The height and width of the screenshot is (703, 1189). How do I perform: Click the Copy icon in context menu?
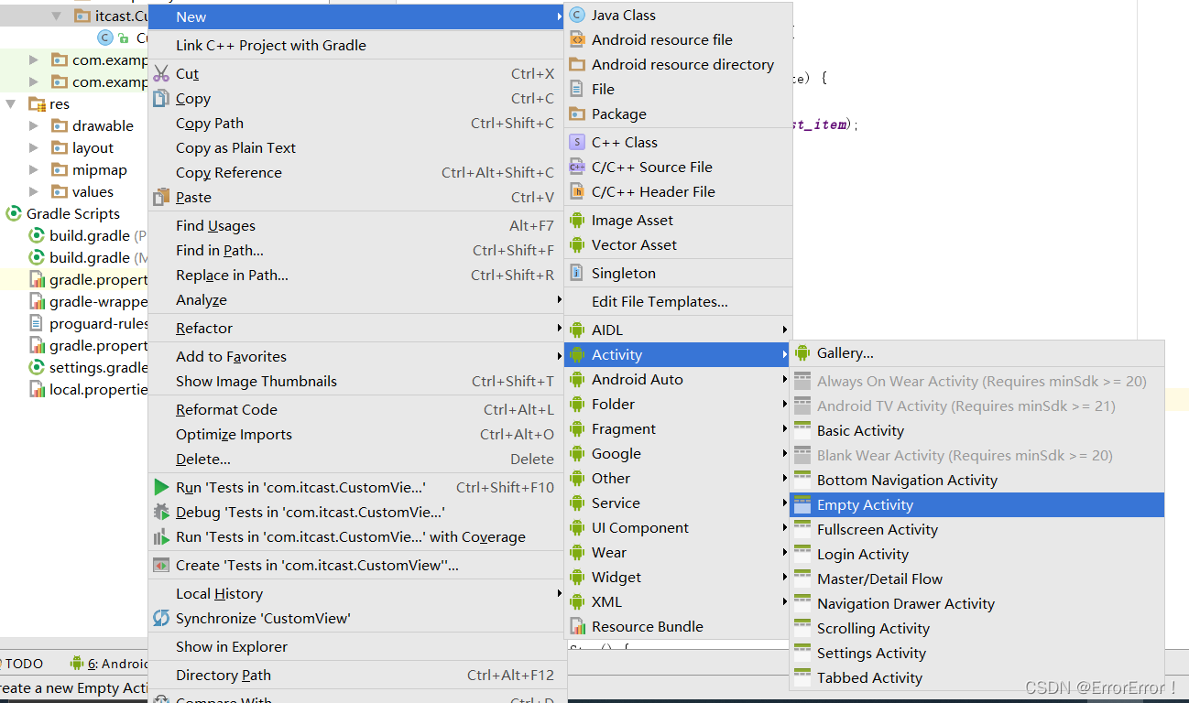tap(161, 98)
